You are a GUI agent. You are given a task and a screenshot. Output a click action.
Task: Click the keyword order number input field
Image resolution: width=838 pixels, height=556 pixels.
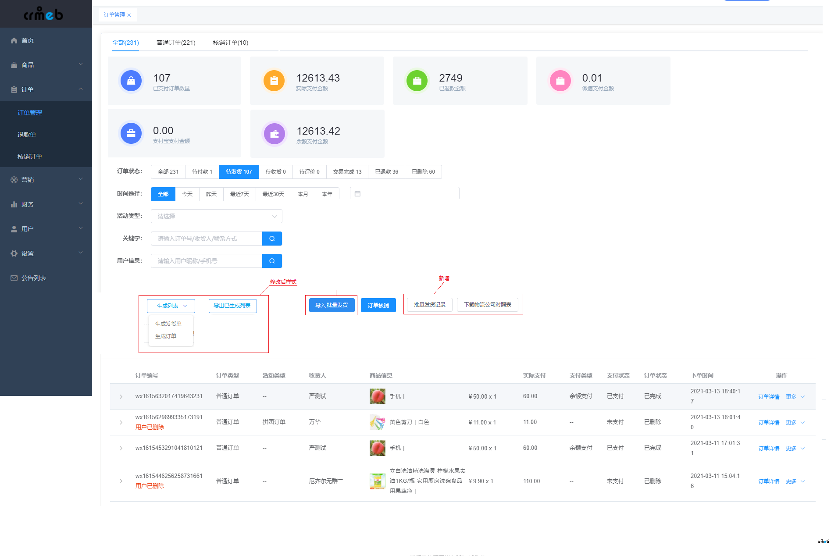coord(206,239)
